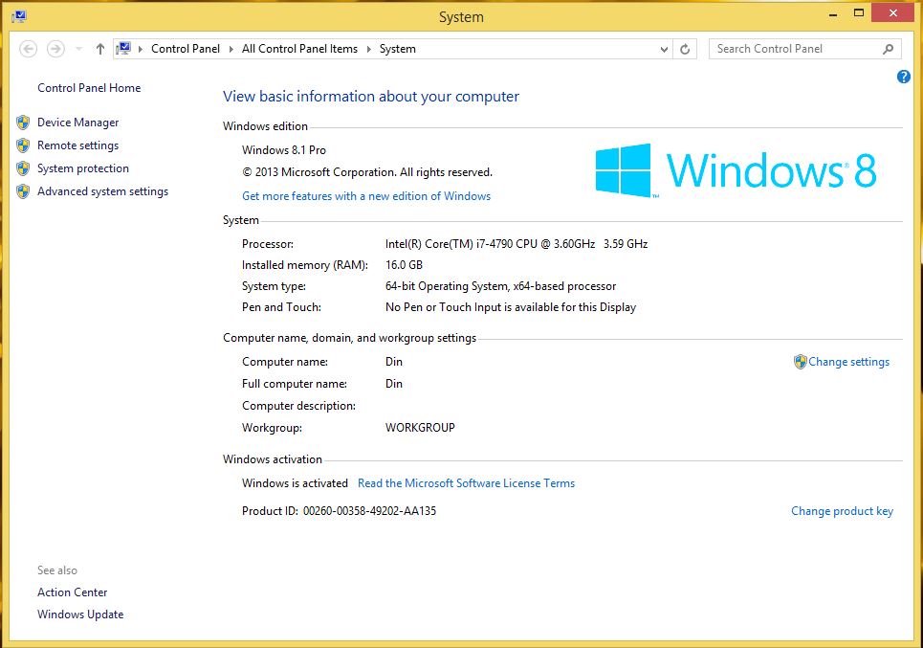Click the Up arrow navigation icon
The height and width of the screenshot is (648, 923).
coord(99,49)
